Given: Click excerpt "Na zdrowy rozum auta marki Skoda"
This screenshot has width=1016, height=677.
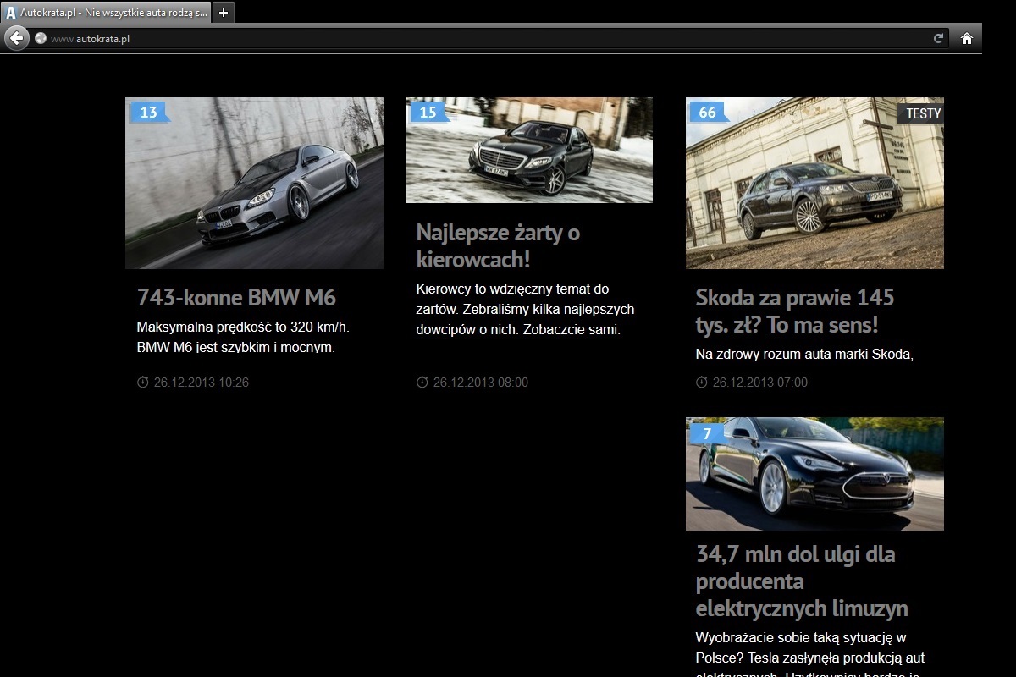Looking at the screenshot, I should pos(804,354).
